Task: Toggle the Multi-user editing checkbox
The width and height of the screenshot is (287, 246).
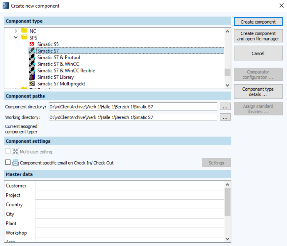Action: (x=8, y=152)
